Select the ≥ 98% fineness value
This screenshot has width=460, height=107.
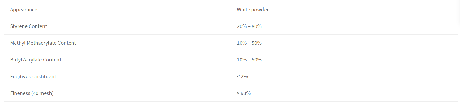[244, 93]
